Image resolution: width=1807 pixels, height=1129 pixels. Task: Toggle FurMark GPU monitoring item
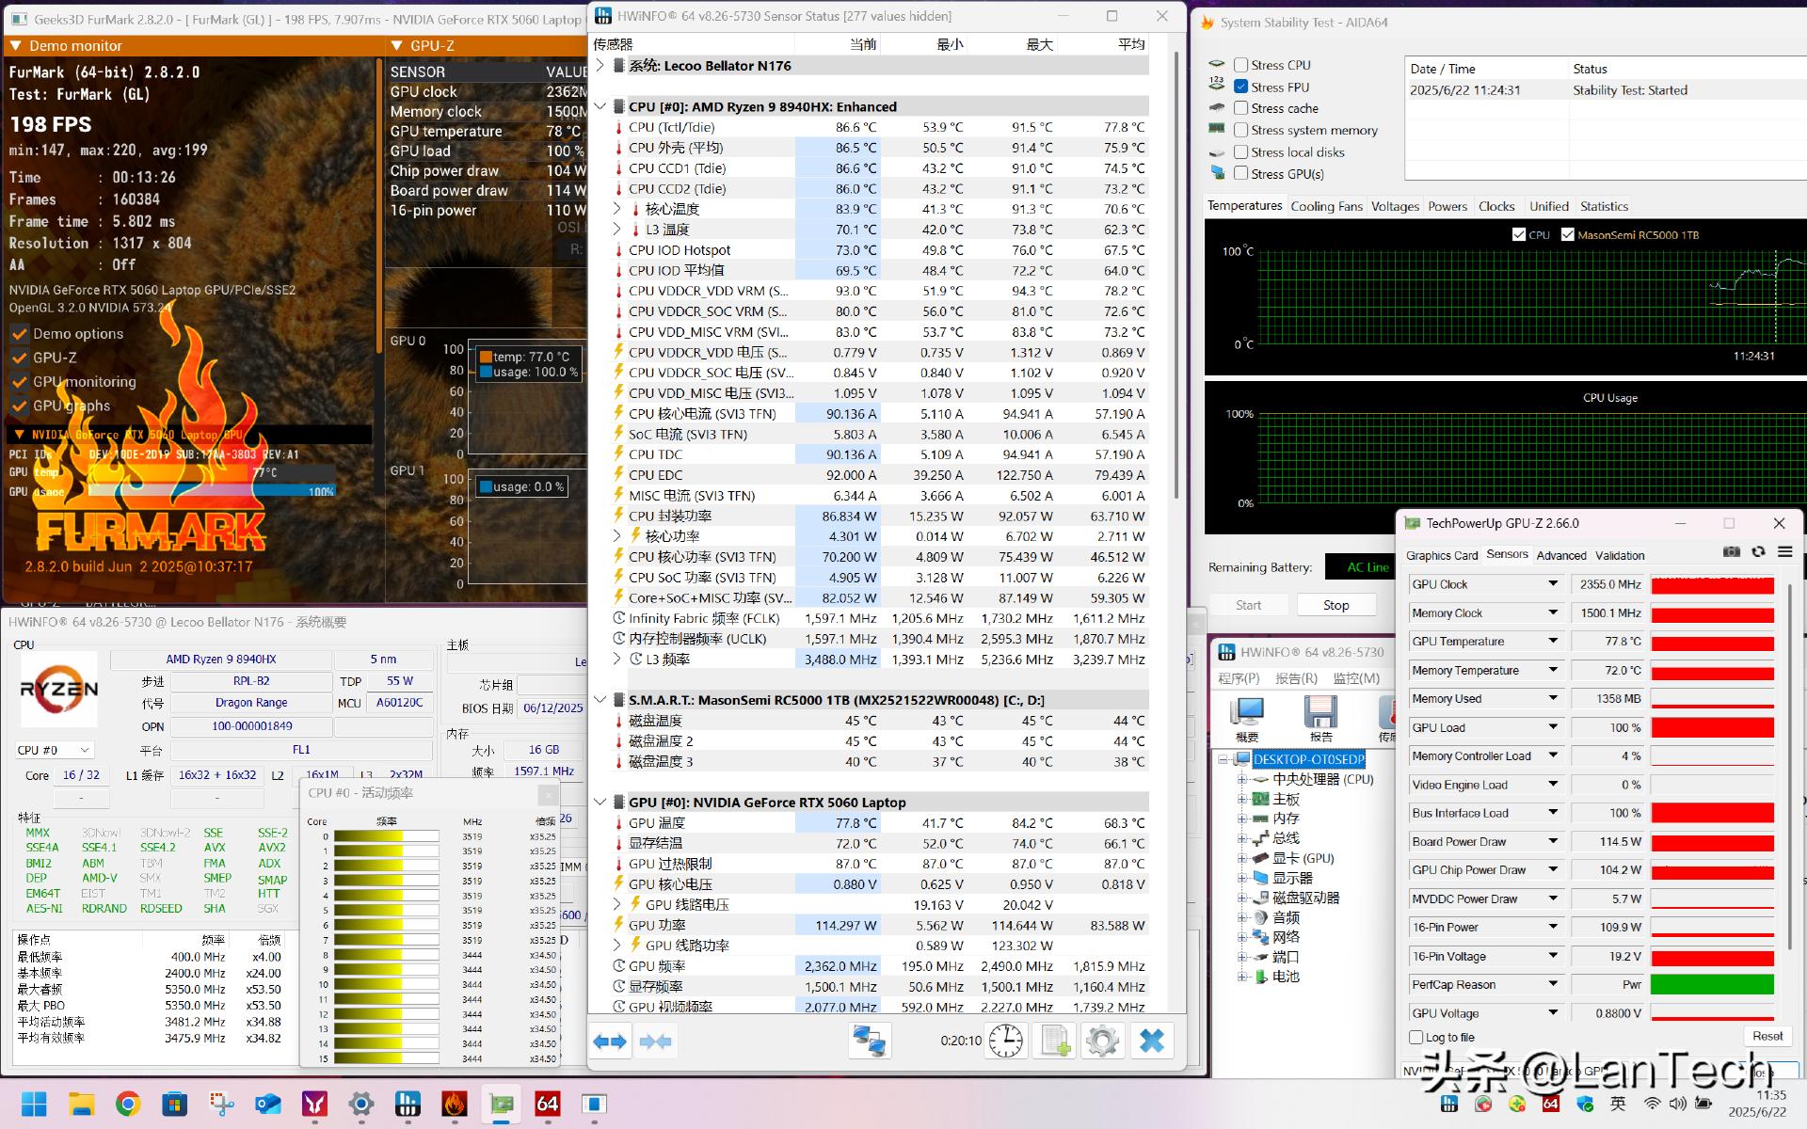pos(74,381)
